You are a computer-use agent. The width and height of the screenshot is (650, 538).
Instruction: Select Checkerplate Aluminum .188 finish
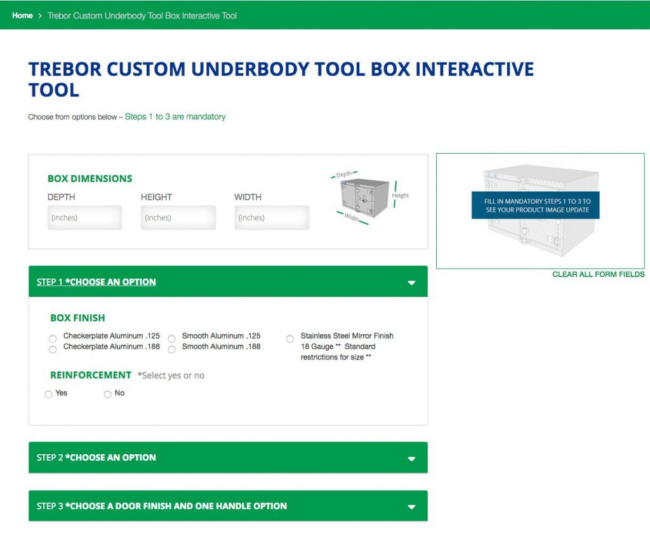[x=53, y=349]
